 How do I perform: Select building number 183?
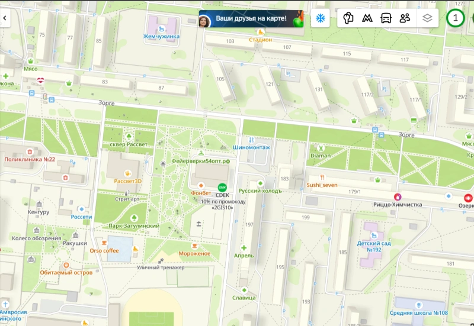[x=284, y=179]
